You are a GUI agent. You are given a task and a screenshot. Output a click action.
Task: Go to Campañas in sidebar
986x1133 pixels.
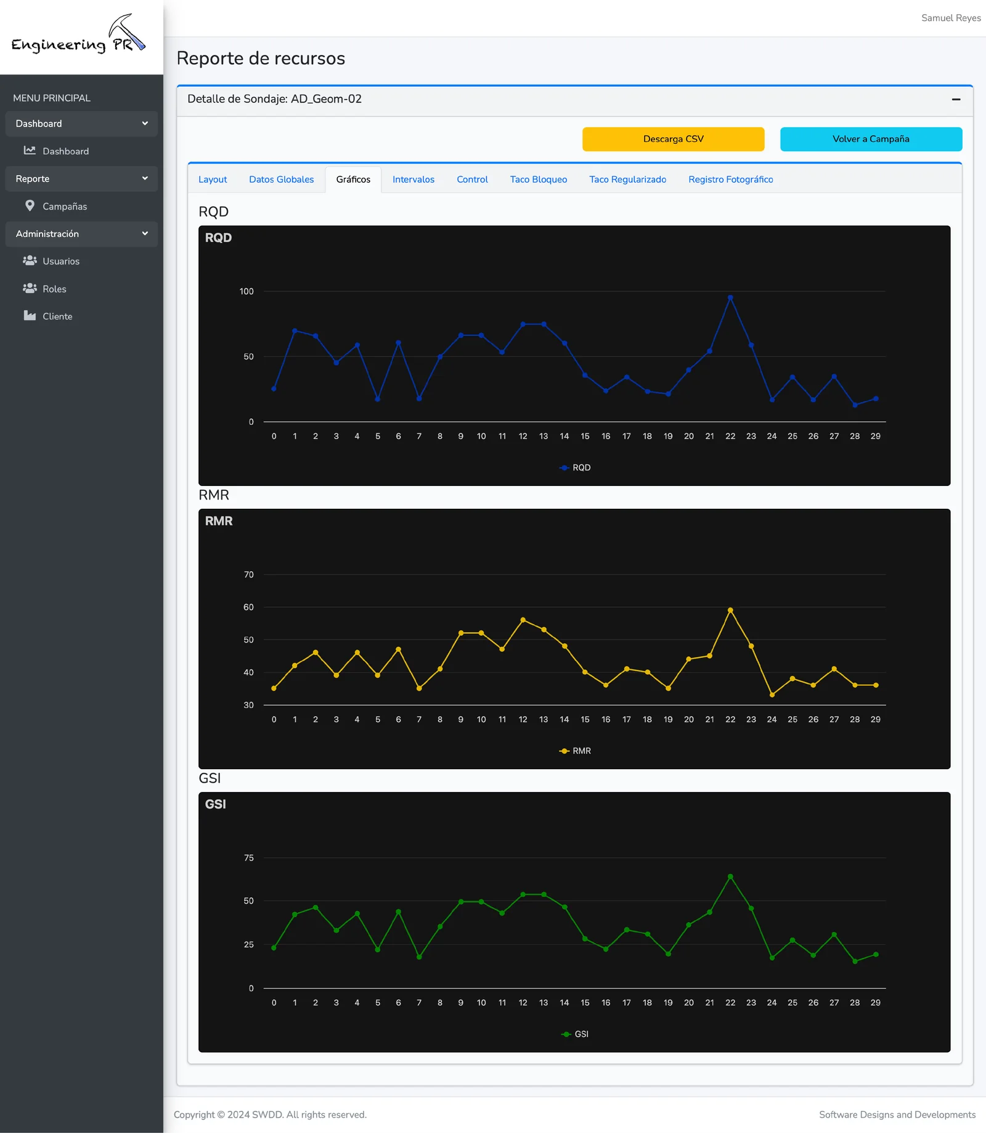pos(65,206)
